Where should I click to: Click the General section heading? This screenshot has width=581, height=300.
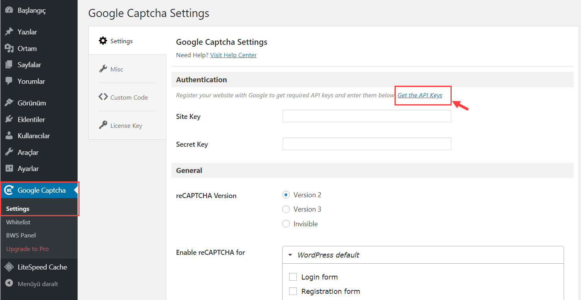click(189, 170)
